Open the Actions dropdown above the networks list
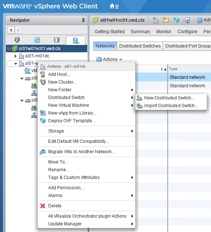Image resolution: width=211 pixels, height=232 pixels. point(109,59)
